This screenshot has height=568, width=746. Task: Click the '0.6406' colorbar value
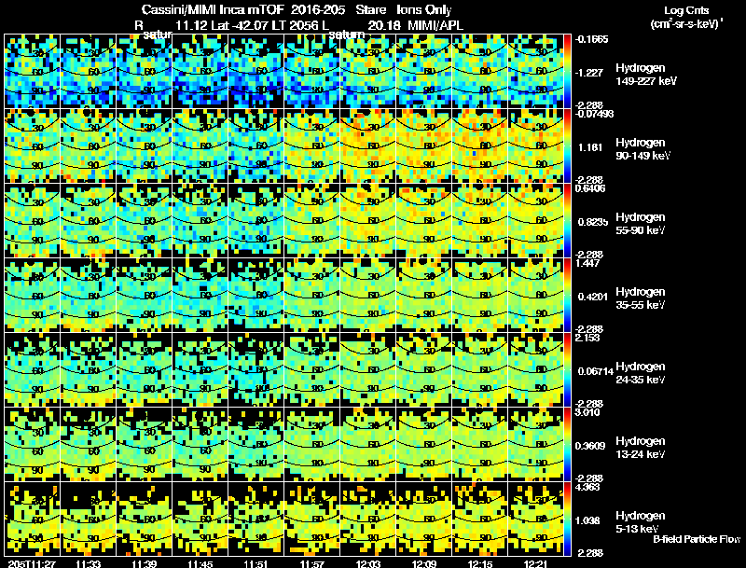coord(590,188)
